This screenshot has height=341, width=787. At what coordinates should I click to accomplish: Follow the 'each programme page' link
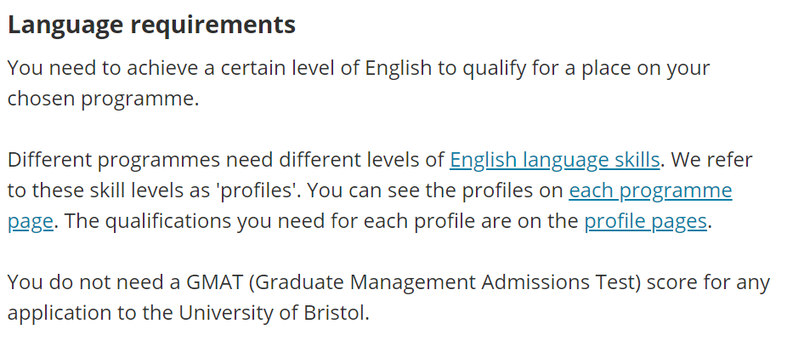point(650,190)
